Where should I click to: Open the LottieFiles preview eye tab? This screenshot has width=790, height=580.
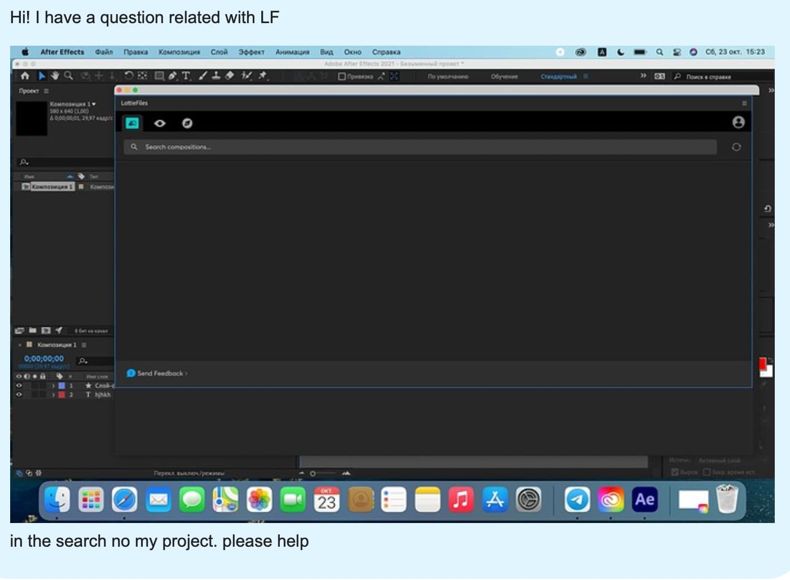click(x=160, y=123)
